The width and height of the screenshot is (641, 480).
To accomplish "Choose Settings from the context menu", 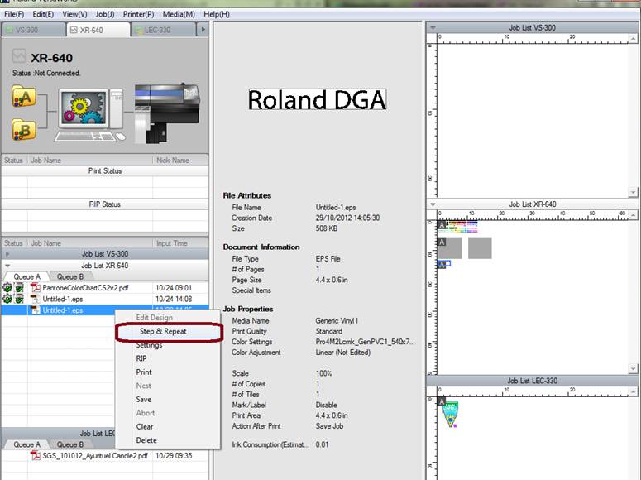I will click(x=168, y=345).
